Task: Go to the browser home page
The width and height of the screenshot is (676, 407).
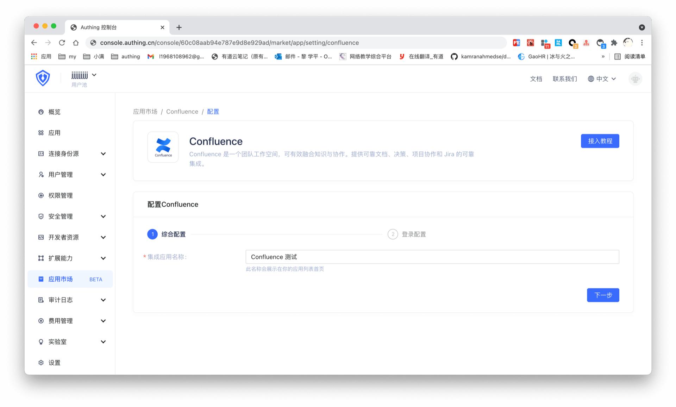Action: click(x=76, y=43)
